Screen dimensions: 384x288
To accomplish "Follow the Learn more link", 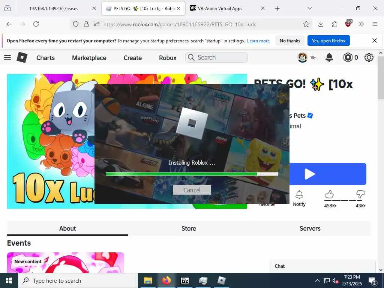I will 258,41.
